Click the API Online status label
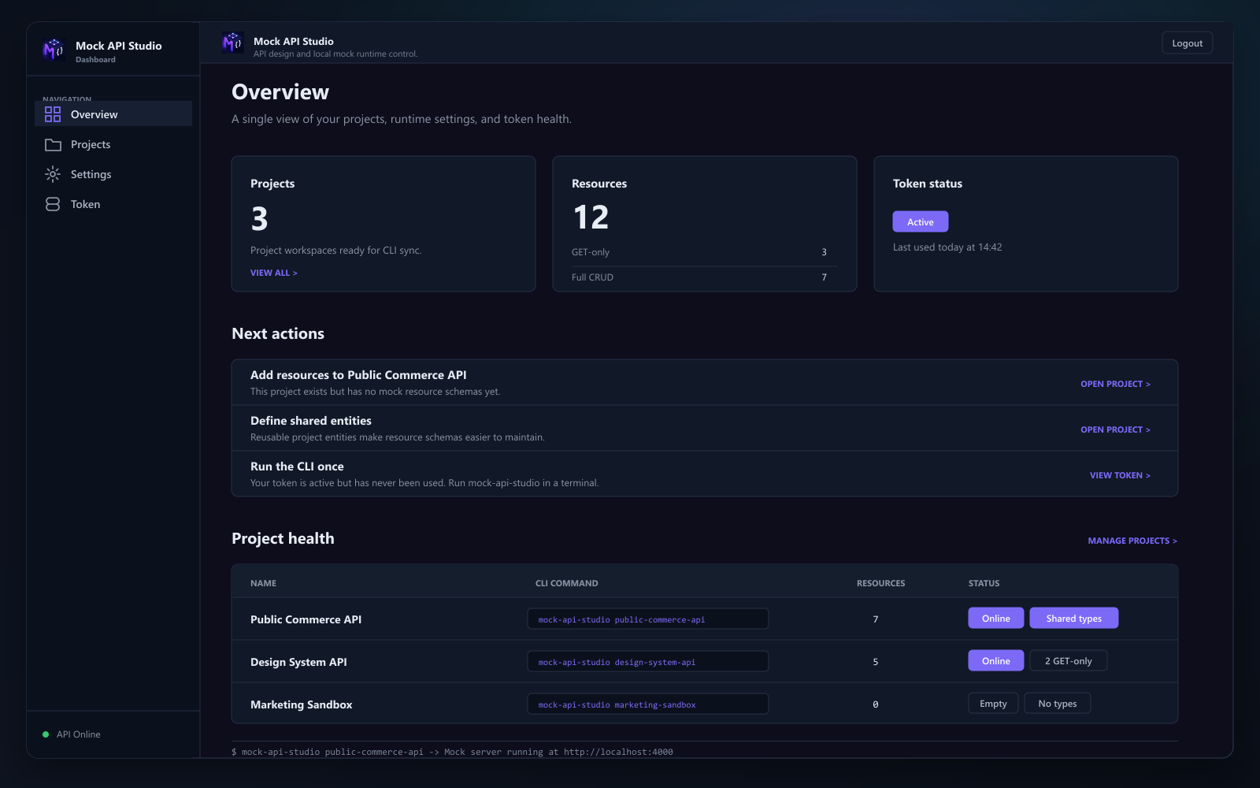Image resolution: width=1260 pixels, height=788 pixels. point(78,734)
